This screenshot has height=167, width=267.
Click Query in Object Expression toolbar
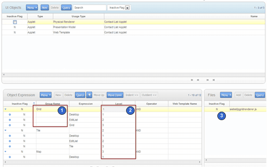click(x=80, y=95)
